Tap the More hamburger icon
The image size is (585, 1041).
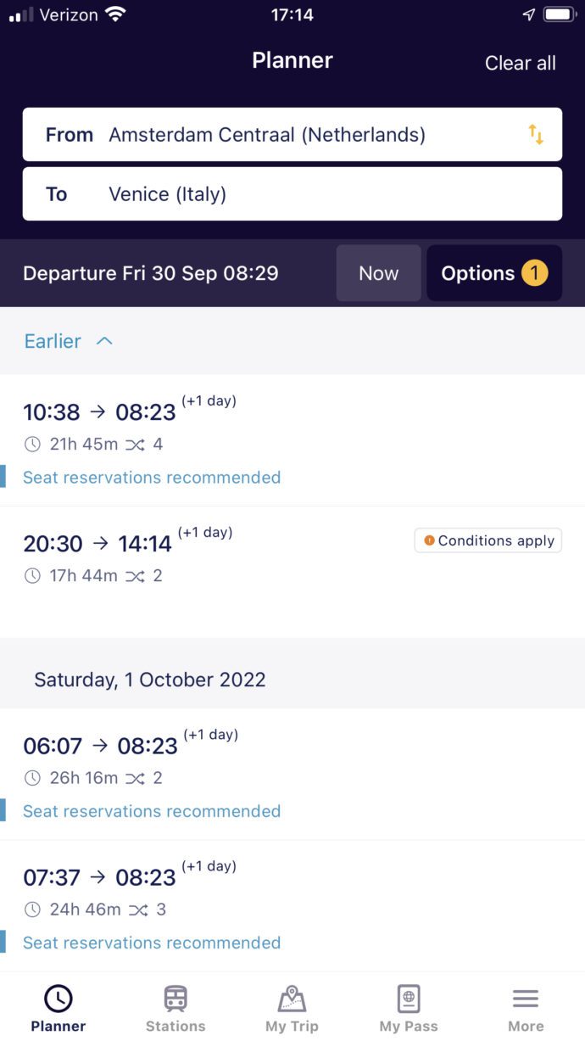(x=525, y=998)
